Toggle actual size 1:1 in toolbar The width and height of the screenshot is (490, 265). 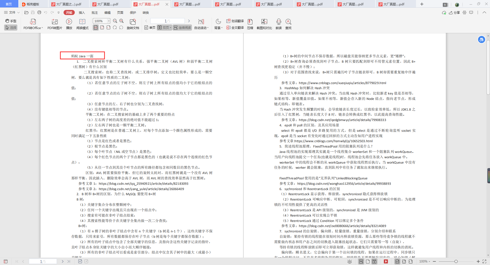96,28
